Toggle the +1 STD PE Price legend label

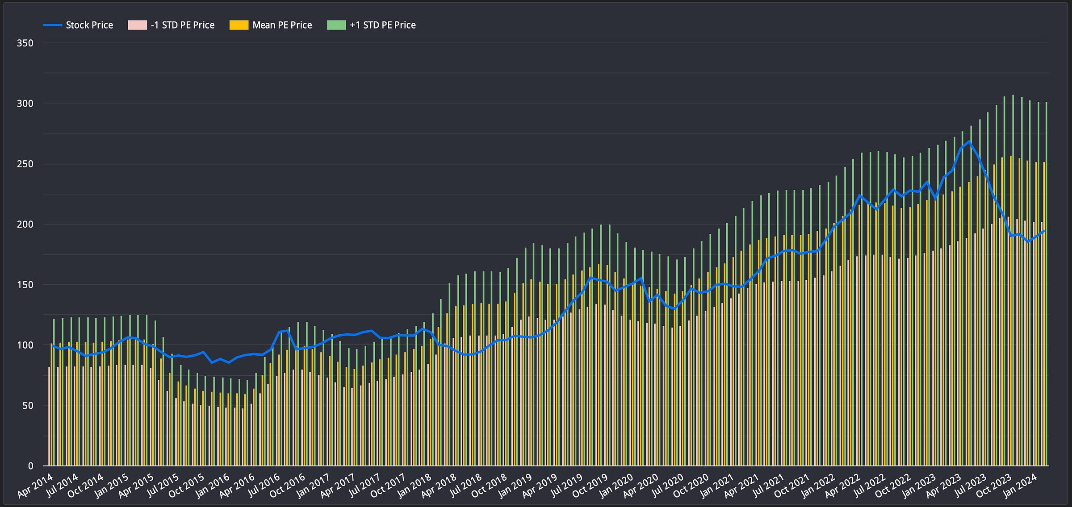[x=382, y=25]
